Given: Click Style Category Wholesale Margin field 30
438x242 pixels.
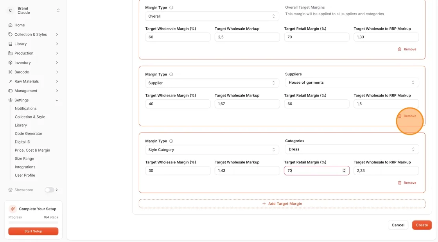Looking at the screenshot, I should [x=178, y=170].
